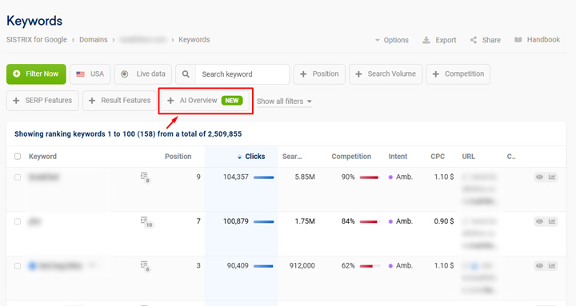
Task: Click the Export download icon
Action: pos(426,40)
